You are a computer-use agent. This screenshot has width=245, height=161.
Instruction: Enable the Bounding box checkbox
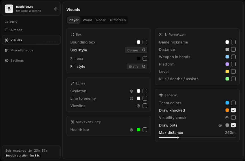coord(145,42)
